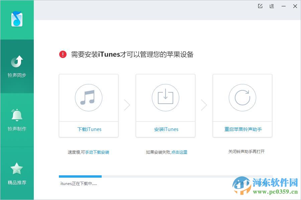Click the arrow between 下载iTunes and 安装iTunes
The height and width of the screenshot is (200, 301).
[127, 105]
